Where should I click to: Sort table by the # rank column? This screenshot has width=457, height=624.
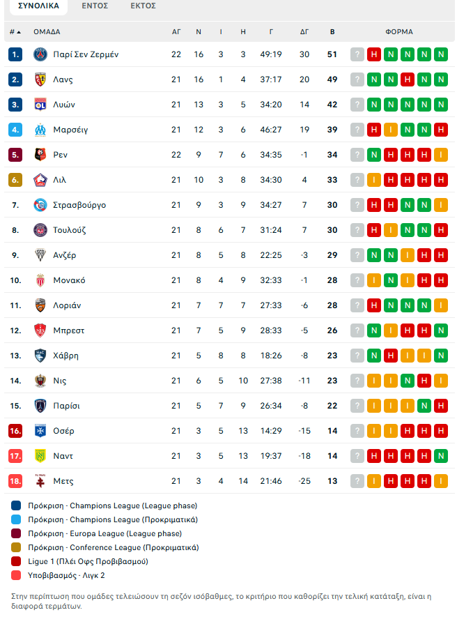coord(15,31)
